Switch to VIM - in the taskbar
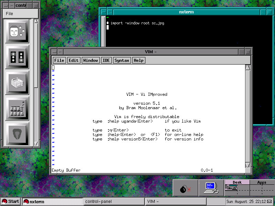This screenshot has width=275, height=206. point(176,202)
